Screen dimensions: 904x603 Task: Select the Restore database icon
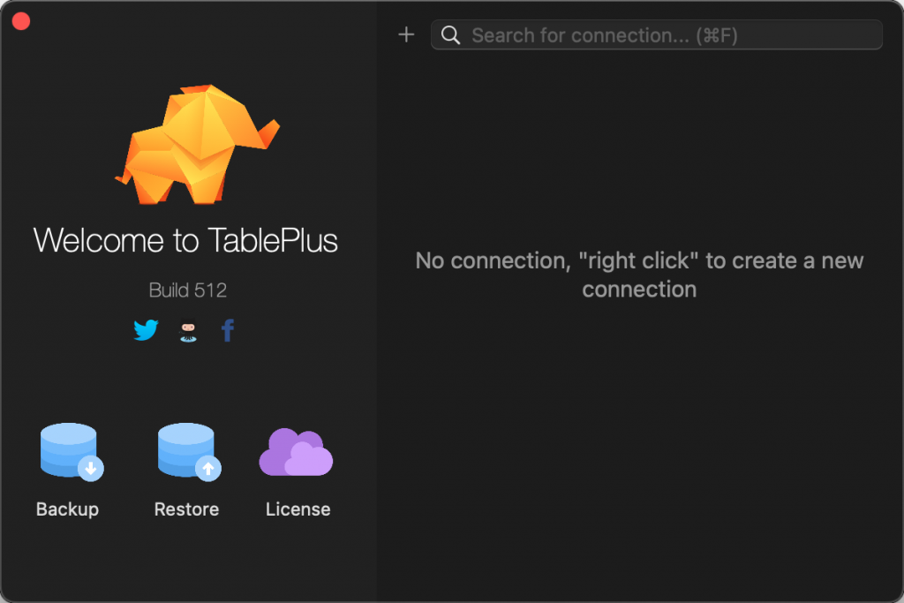point(186,450)
